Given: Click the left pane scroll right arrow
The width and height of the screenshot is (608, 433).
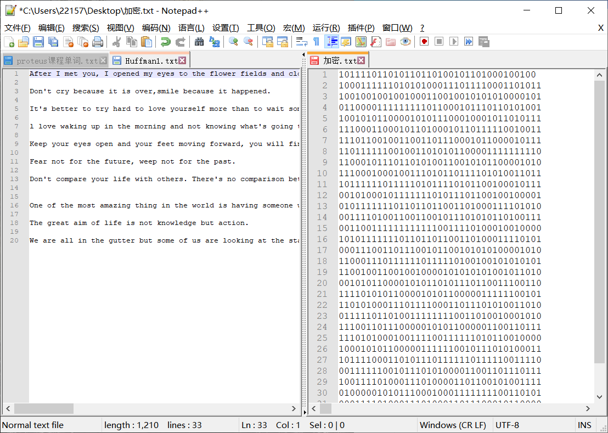Looking at the screenshot, I should pos(294,408).
